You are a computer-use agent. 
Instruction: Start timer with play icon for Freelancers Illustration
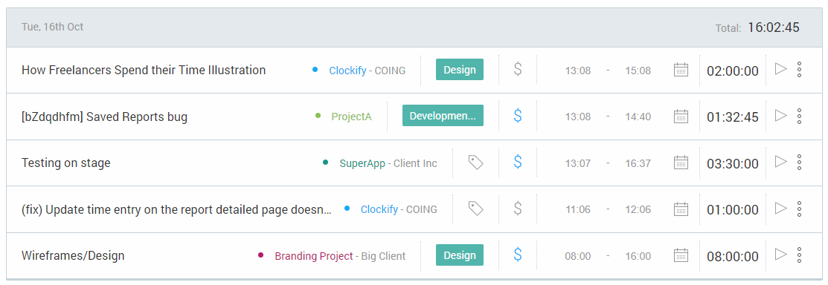pos(780,69)
